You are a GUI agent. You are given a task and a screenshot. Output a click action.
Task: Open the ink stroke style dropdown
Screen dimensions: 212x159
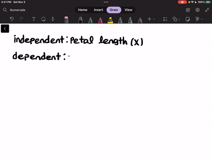point(199,19)
